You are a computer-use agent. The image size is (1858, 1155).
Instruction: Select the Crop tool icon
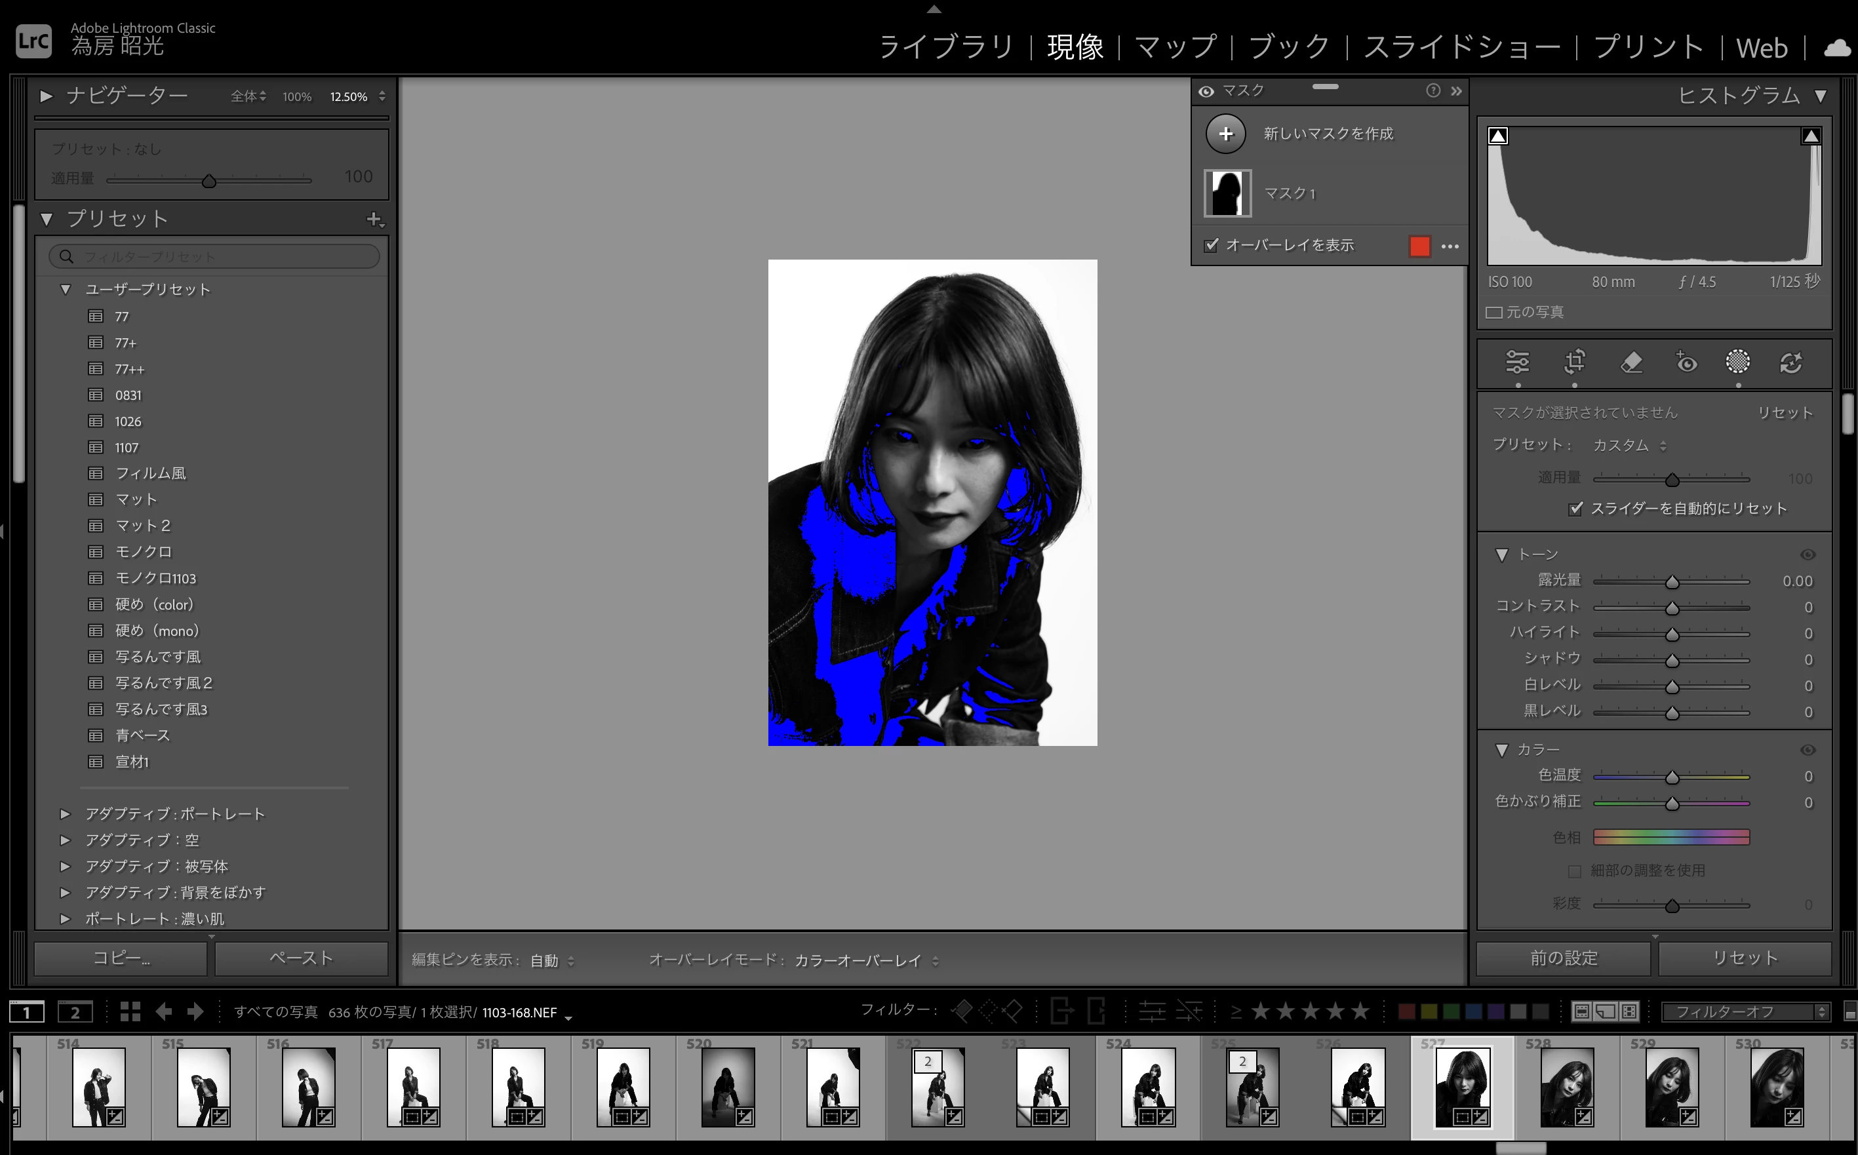coord(1575,362)
